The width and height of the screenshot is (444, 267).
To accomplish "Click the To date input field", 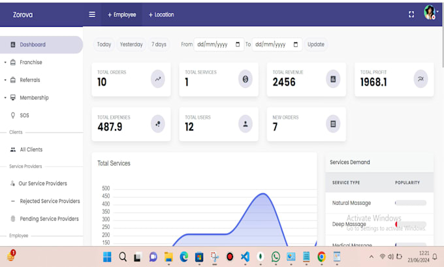I will 277,44.
